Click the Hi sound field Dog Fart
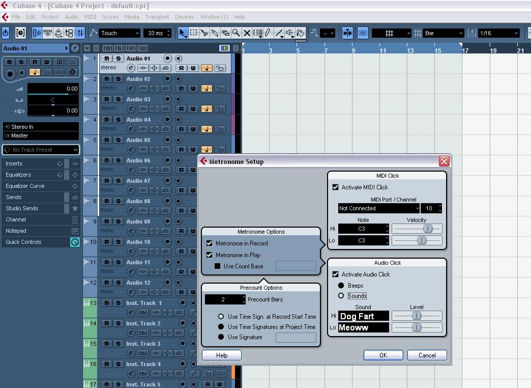 (x=364, y=316)
